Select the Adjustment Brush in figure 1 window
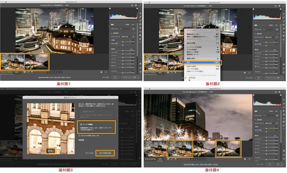This screenshot has width=287, height=173. point(140,20)
